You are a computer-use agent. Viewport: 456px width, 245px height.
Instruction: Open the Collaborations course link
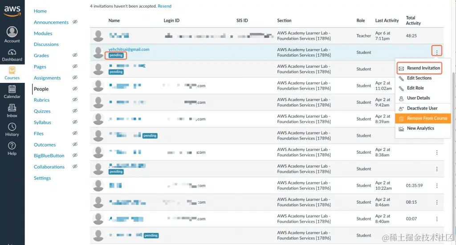(49, 167)
